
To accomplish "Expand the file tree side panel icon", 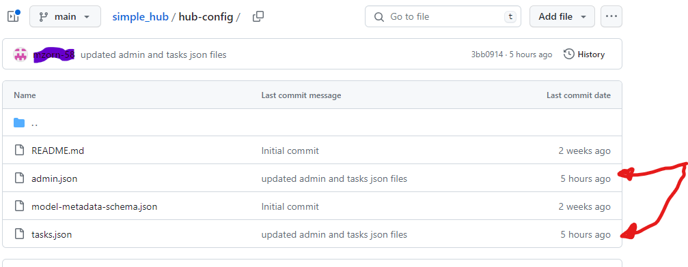I will (x=13, y=16).
